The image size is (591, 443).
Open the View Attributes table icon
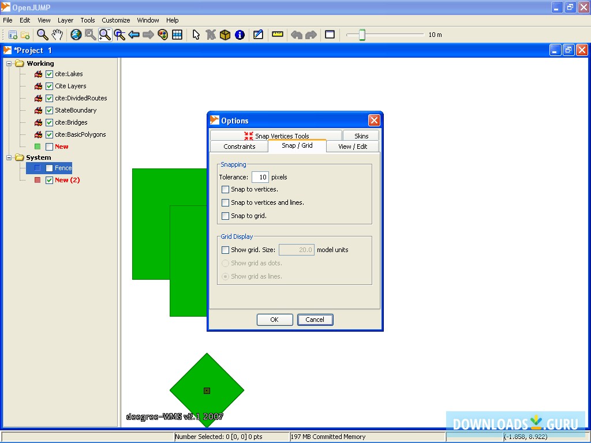pos(177,35)
